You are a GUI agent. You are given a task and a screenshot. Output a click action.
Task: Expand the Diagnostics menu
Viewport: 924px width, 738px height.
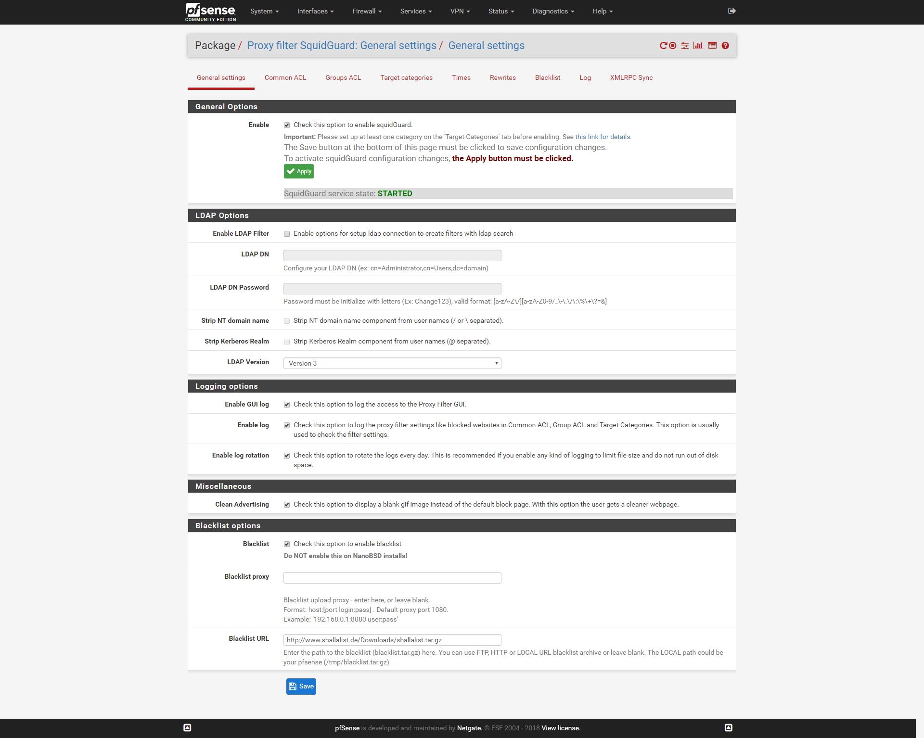(x=553, y=11)
